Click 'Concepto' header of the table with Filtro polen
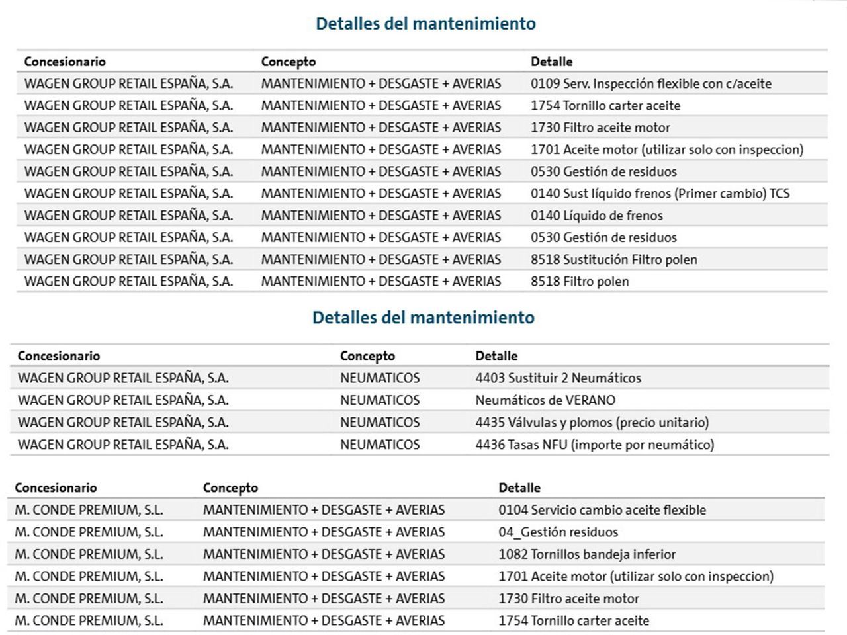Viewport: 847px width, 635px height. pos(289,62)
